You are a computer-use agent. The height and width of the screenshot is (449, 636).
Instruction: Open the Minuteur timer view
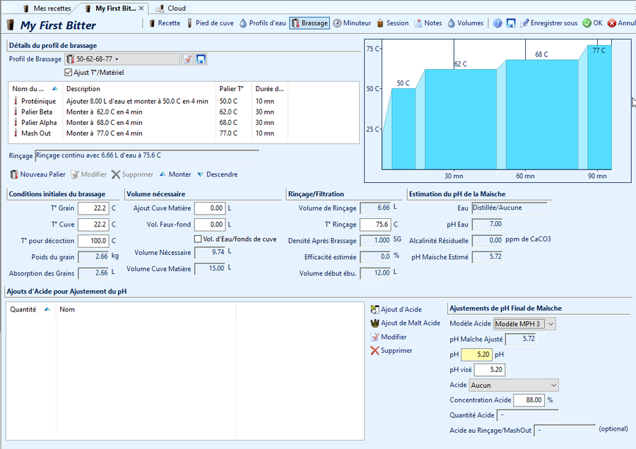click(352, 23)
